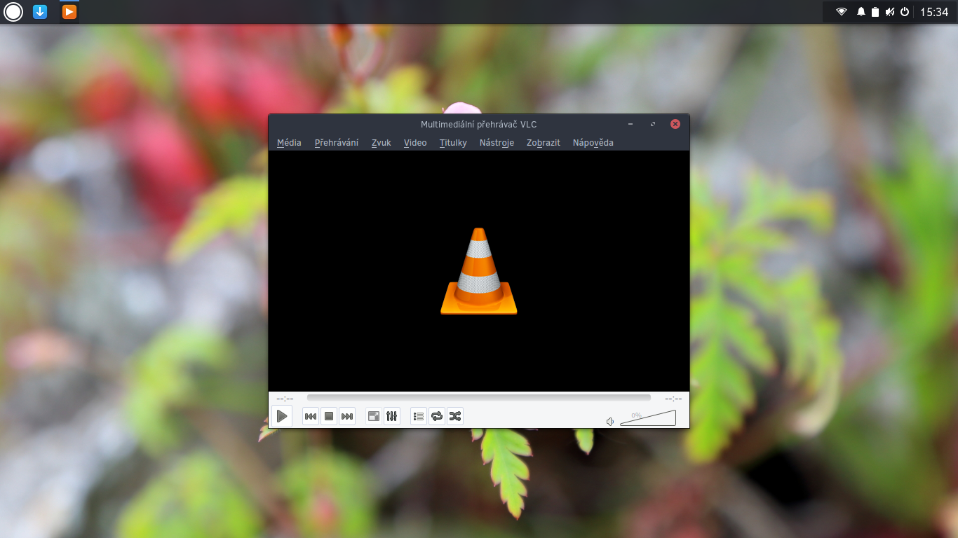Start playback with the Play button
Viewport: 958px width, 538px height.
pyautogui.click(x=282, y=416)
